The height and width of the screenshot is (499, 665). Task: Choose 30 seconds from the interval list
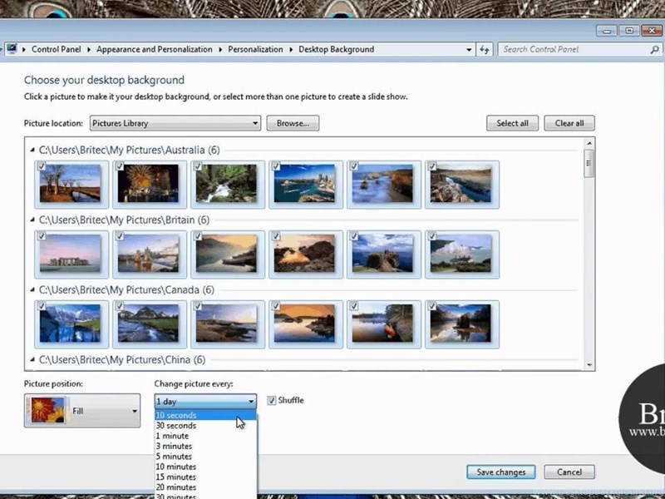205,426
